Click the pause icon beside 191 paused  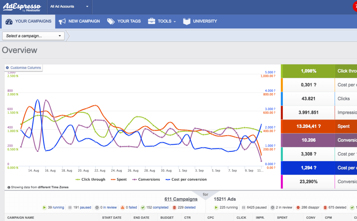pyautogui.click(x=70, y=207)
